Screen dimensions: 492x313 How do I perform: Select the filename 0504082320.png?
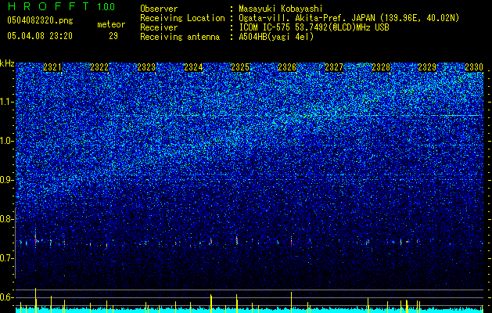[x=40, y=20]
